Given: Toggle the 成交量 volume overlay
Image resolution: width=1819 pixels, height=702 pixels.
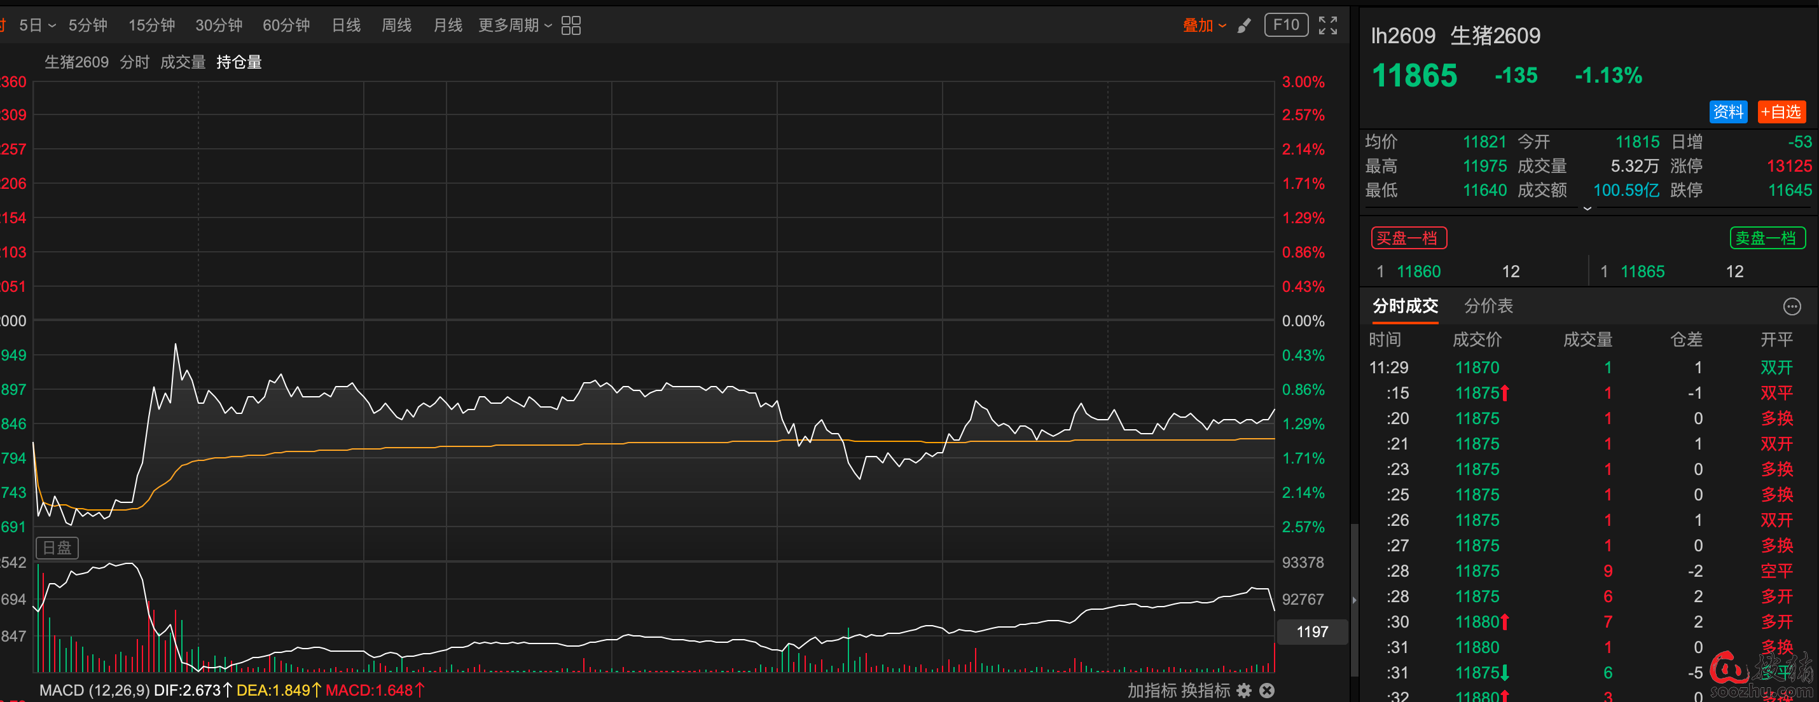Looking at the screenshot, I should (183, 62).
